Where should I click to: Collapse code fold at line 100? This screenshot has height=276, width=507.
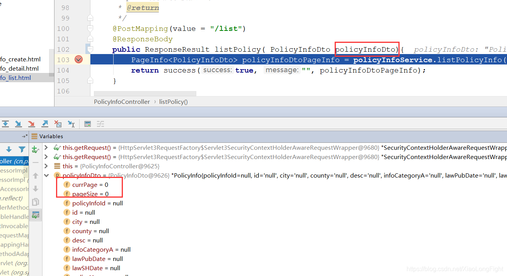coord(90,29)
